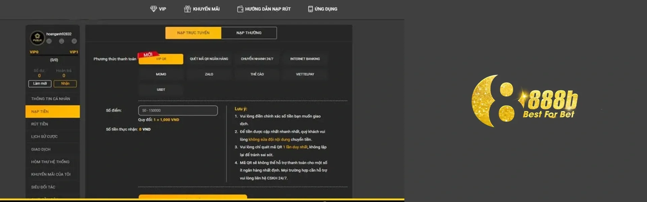Switch to the Nạp Thường tab
Screen dimensions: 647x202
pos(249,33)
